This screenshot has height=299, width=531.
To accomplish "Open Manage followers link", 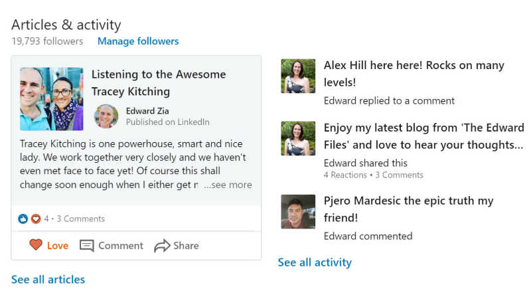I will [138, 41].
